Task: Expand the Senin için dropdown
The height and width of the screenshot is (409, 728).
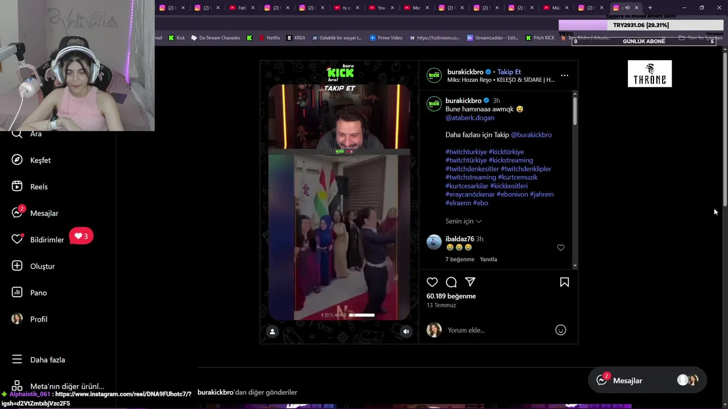Action: coord(464,221)
